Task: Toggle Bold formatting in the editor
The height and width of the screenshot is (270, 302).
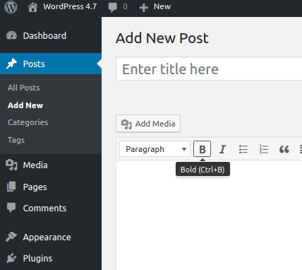Action: [x=202, y=149]
